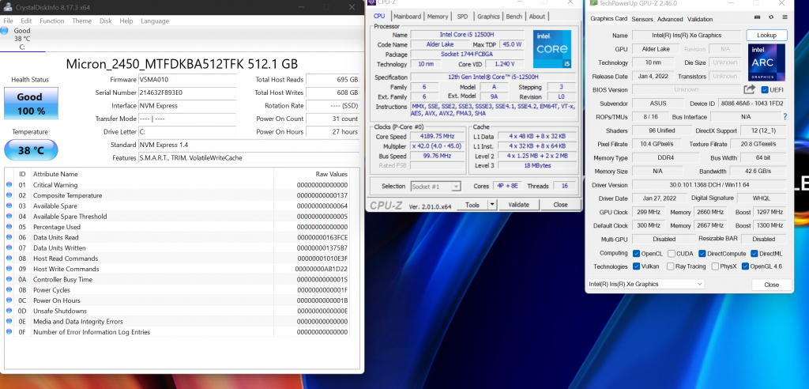The height and width of the screenshot is (389, 809).
Task: Open the Socket #1 selection dropdown
Action: click(x=438, y=186)
